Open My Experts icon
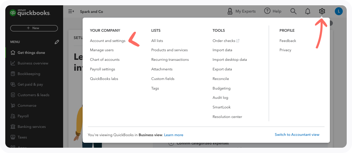The width and height of the screenshot is (352, 153). pos(230,11)
